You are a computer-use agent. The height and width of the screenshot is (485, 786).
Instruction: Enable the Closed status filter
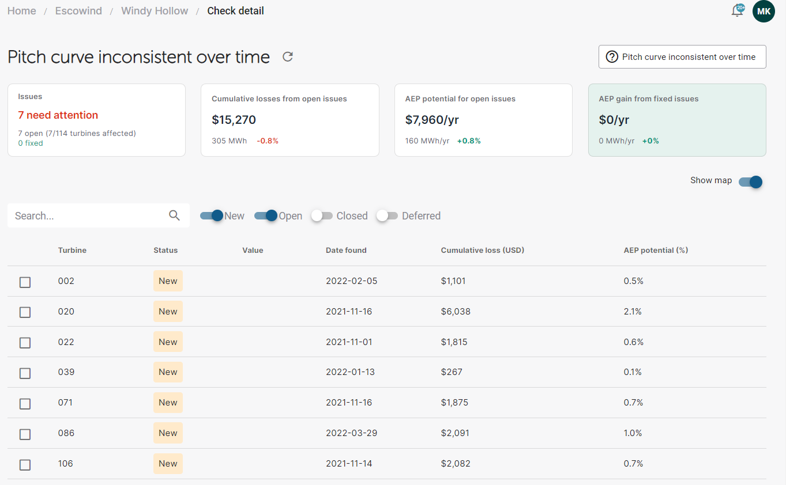click(x=322, y=215)
